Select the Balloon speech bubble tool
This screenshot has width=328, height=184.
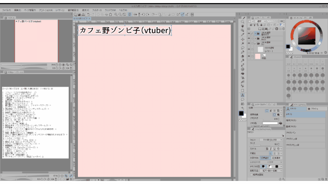pyautogui.click(x=242, y=100)
